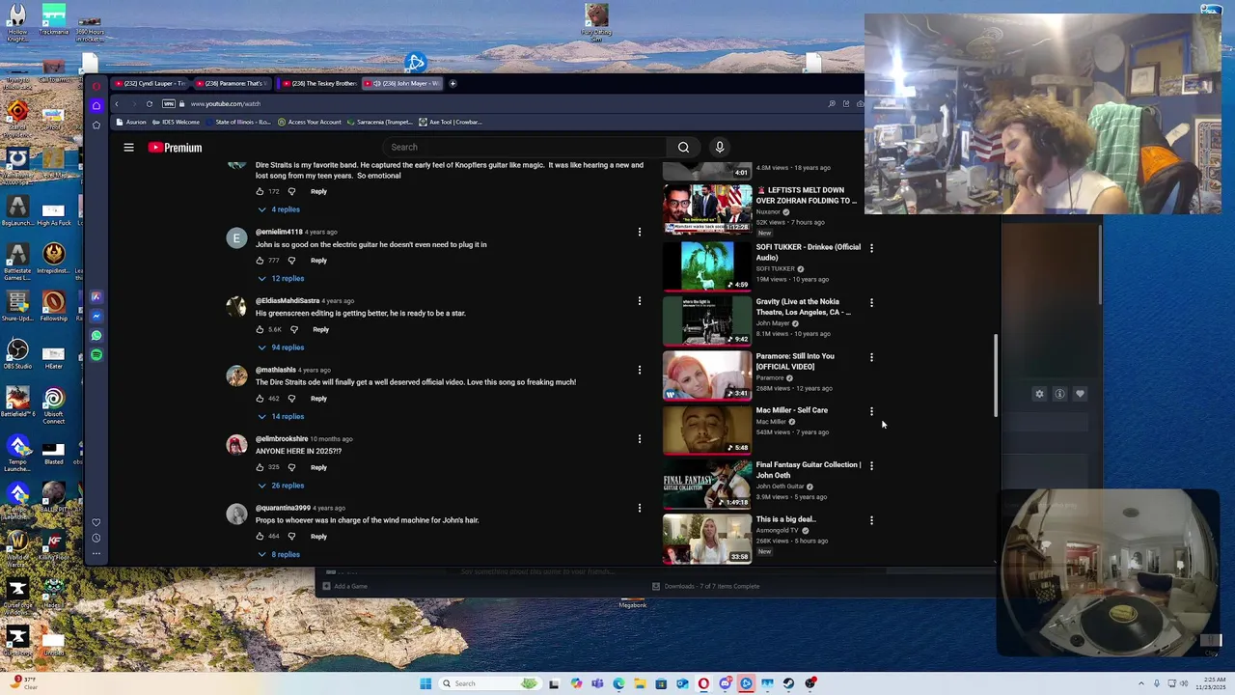Reply to ANYONE HERE IN 2025 comment
Image resolution: width=1235 pixels, height=695 pixels.
[318, 467]
